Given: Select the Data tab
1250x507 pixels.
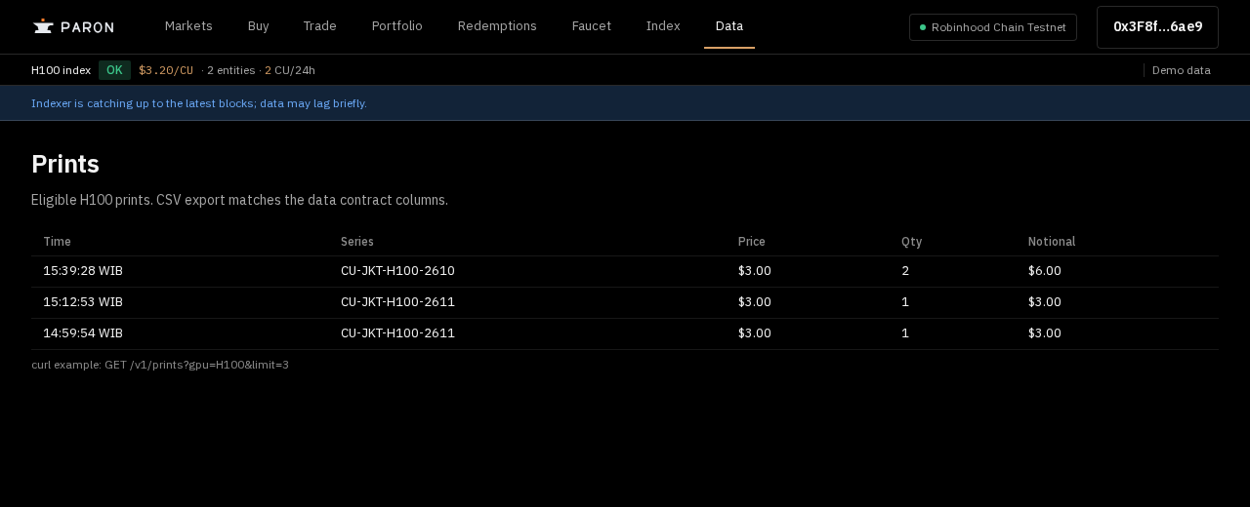Looking at the screenshot, I should (x=729, y=26).
